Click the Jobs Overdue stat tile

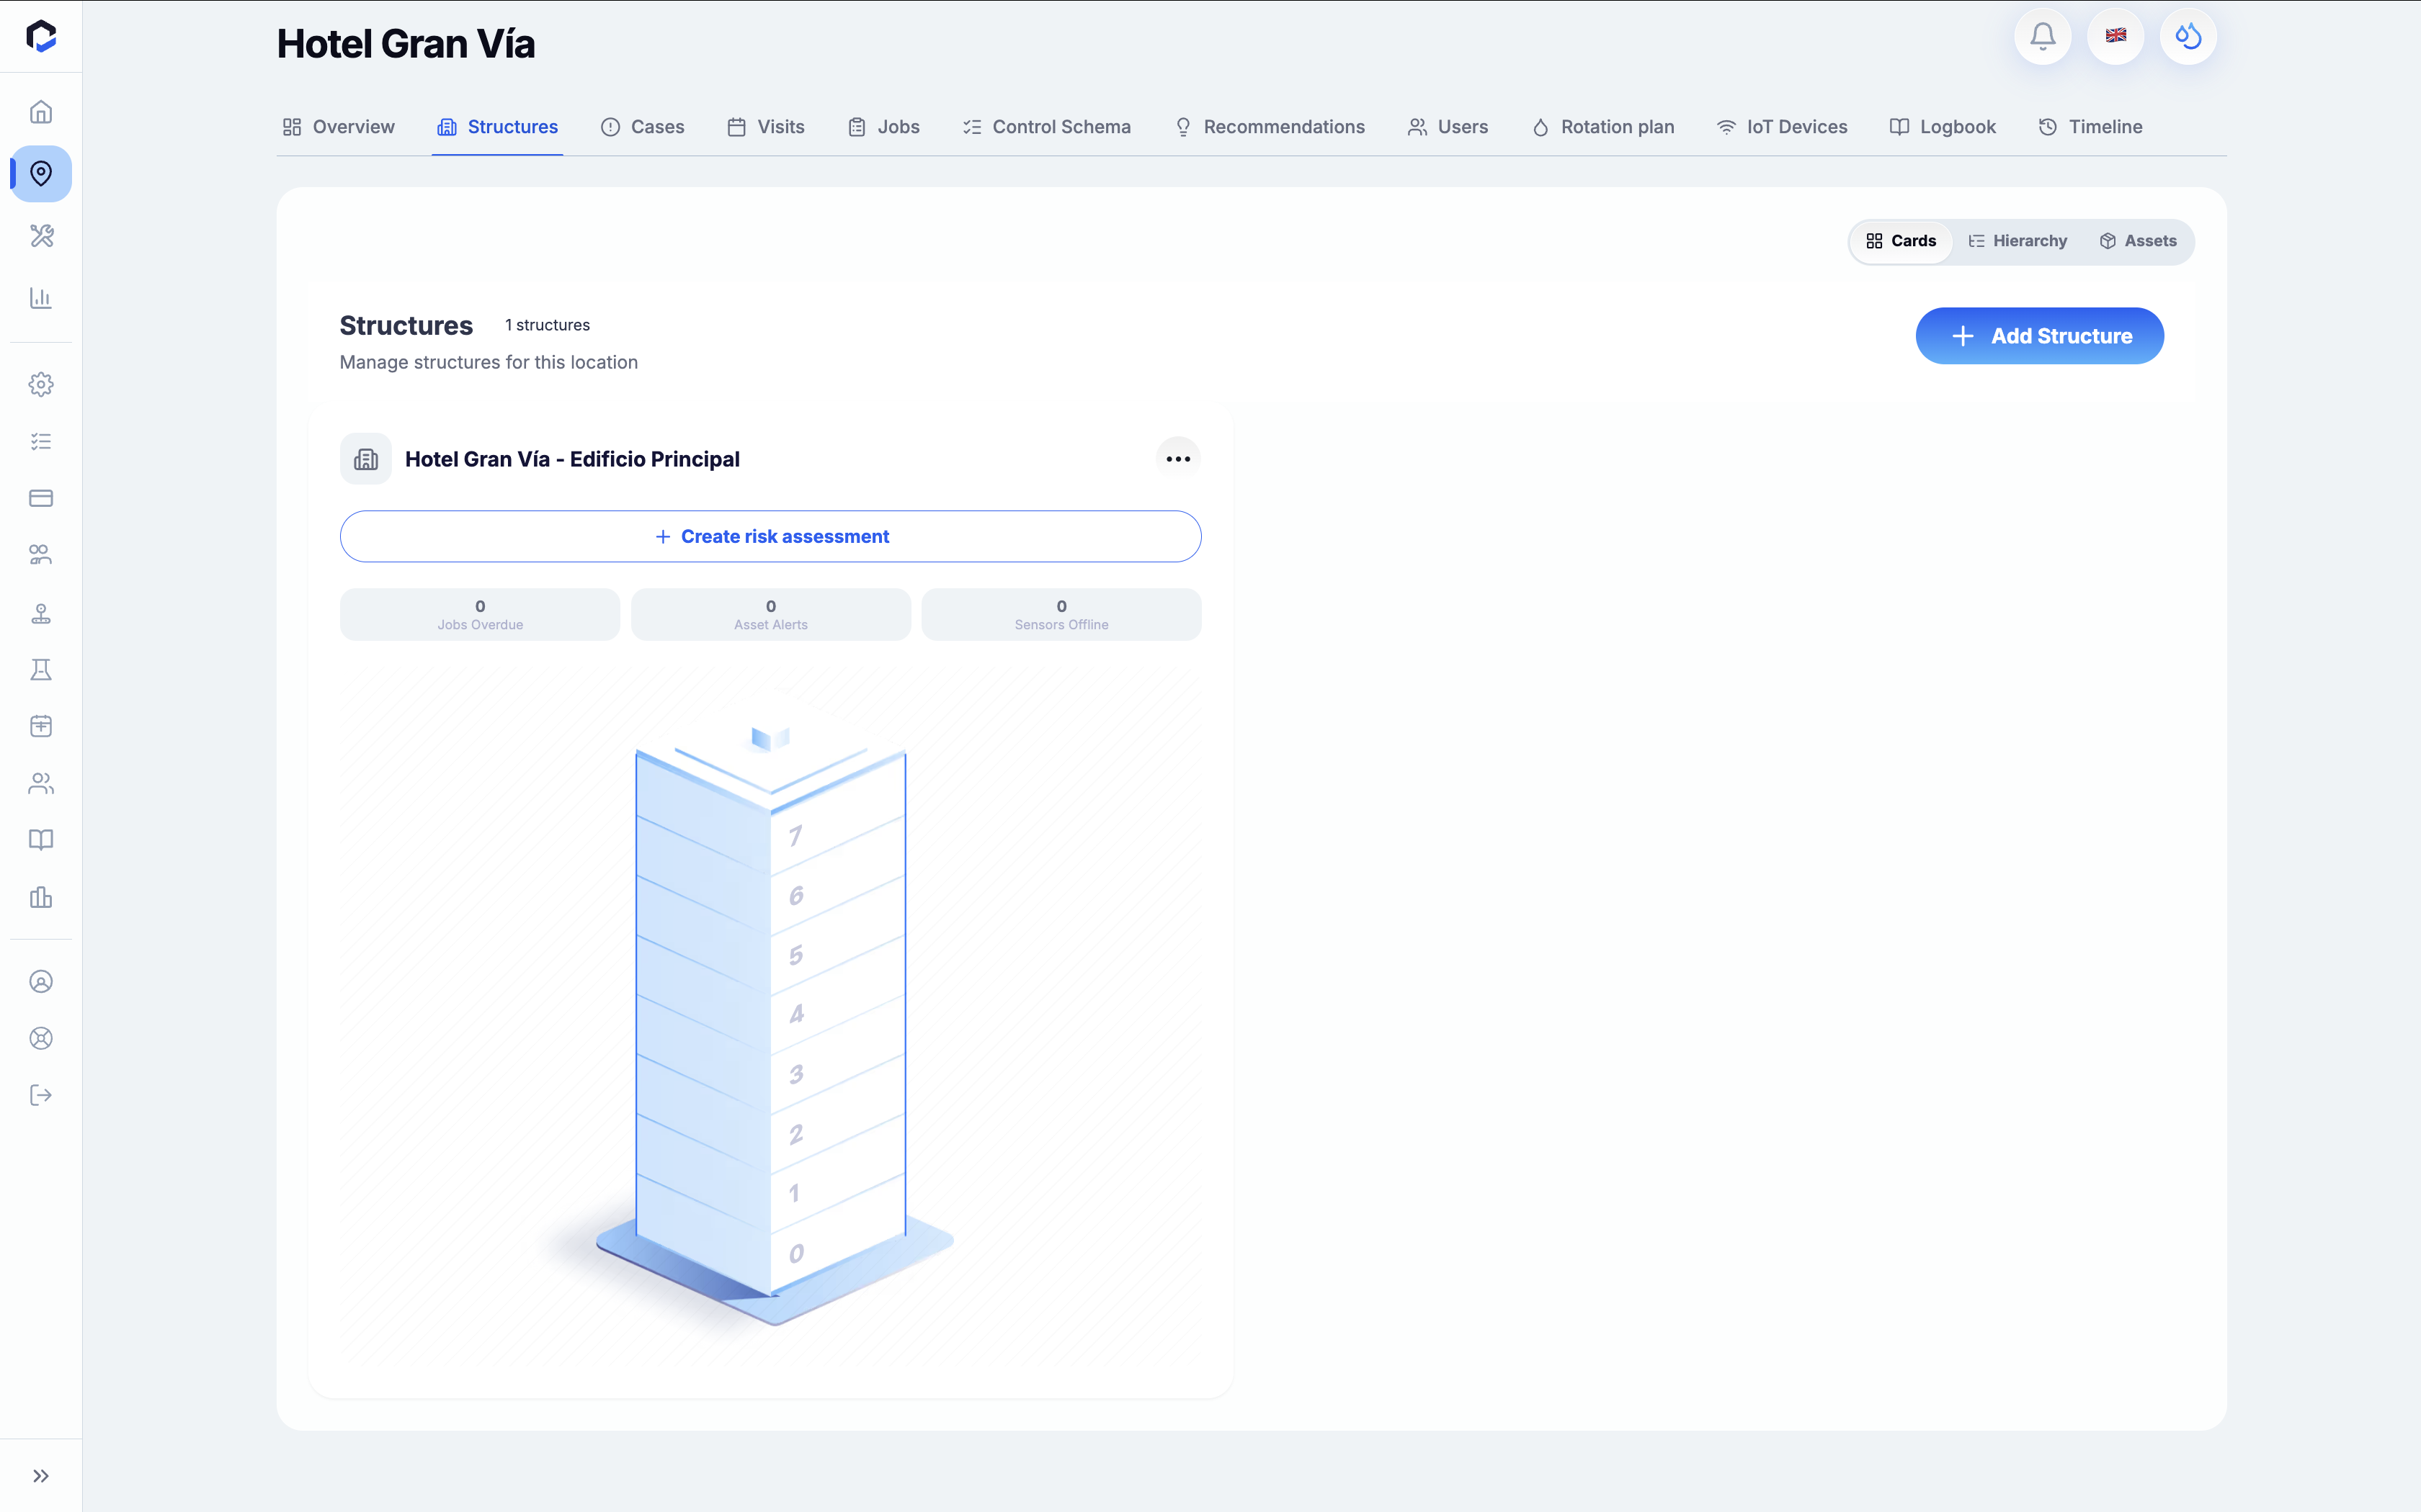[480, 614]
